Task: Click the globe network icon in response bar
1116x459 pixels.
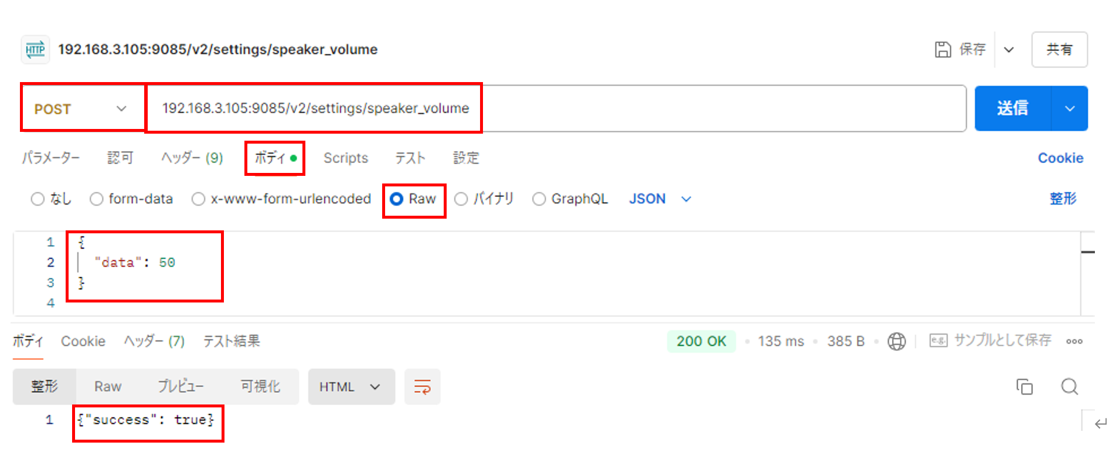Action: click(896, 341)
